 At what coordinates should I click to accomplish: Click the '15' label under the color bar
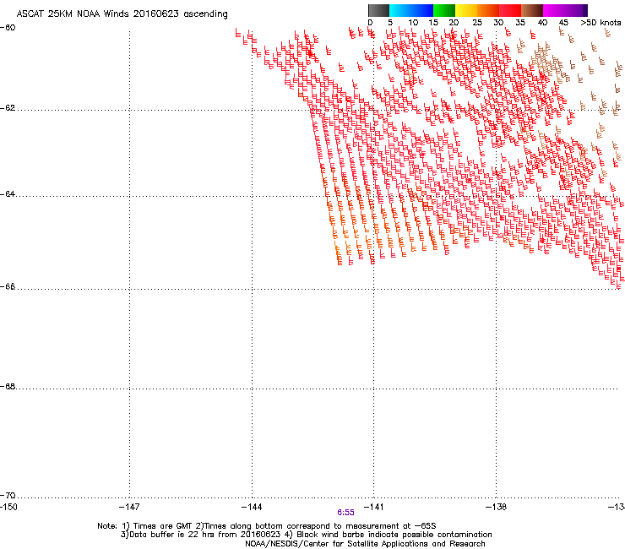click(x=433, y=23)
